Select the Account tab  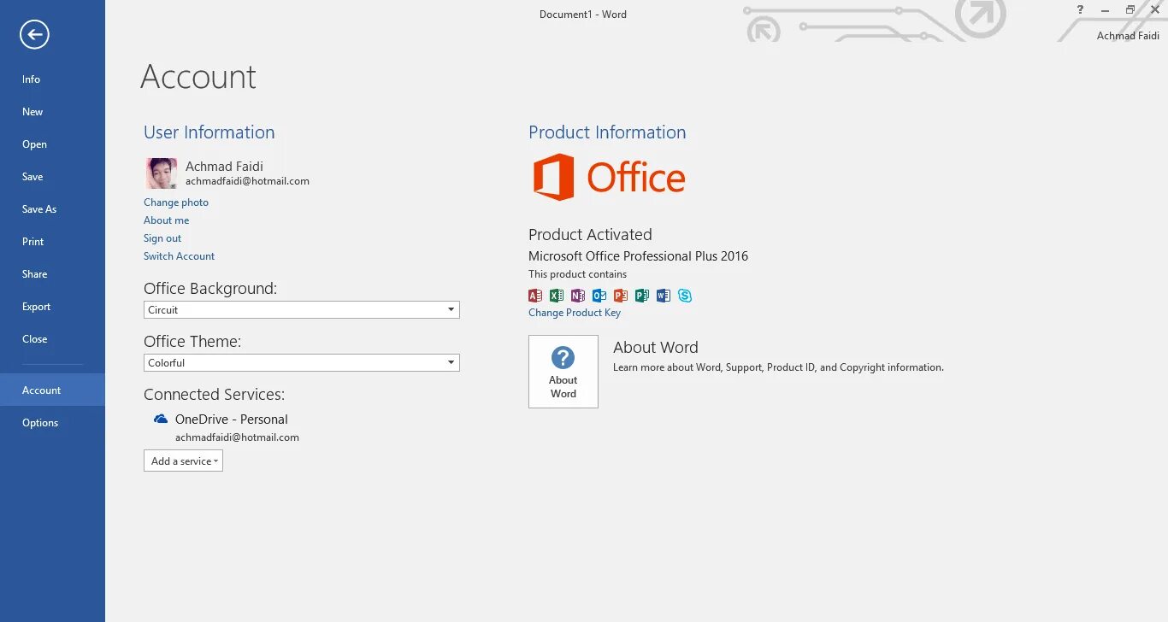click(x=52, y=390)
